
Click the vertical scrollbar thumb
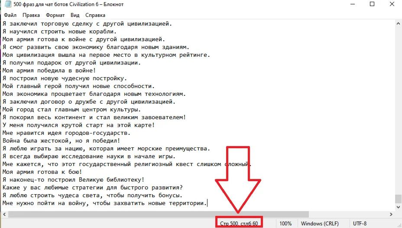tap(398, 199)
